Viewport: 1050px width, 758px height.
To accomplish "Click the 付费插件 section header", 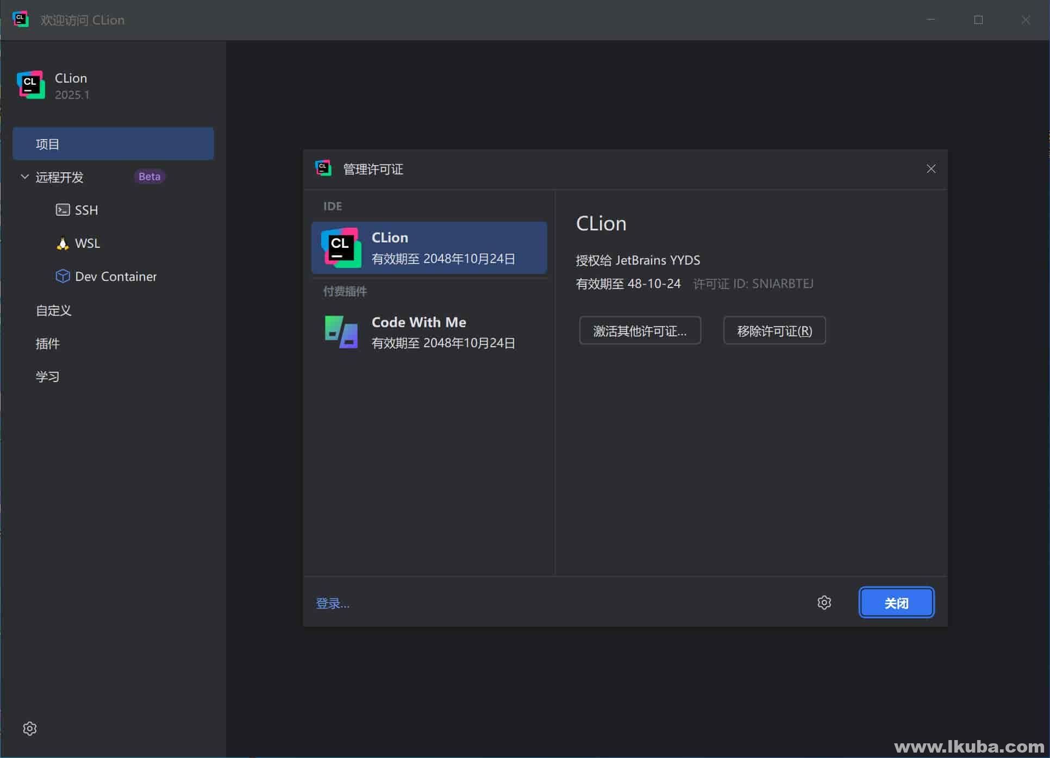I will click(345, 291).
